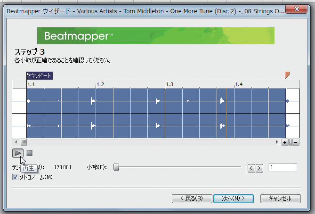The image size is (315, 214).
Task: Go to previous measure with < button
Action: [251, 168]
